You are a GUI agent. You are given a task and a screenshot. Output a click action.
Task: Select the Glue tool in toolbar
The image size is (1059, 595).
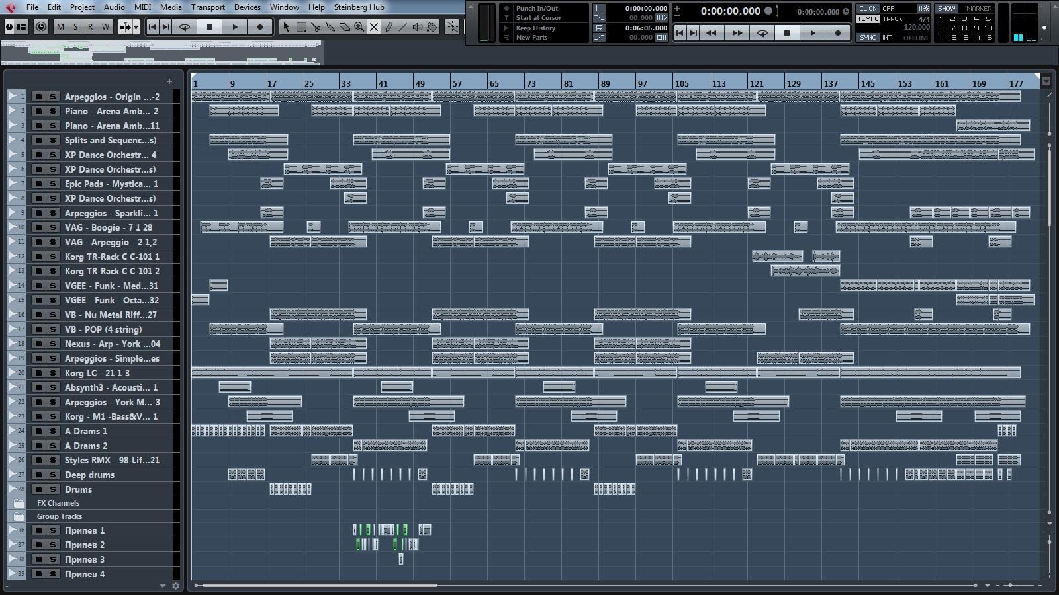(330, 27)
